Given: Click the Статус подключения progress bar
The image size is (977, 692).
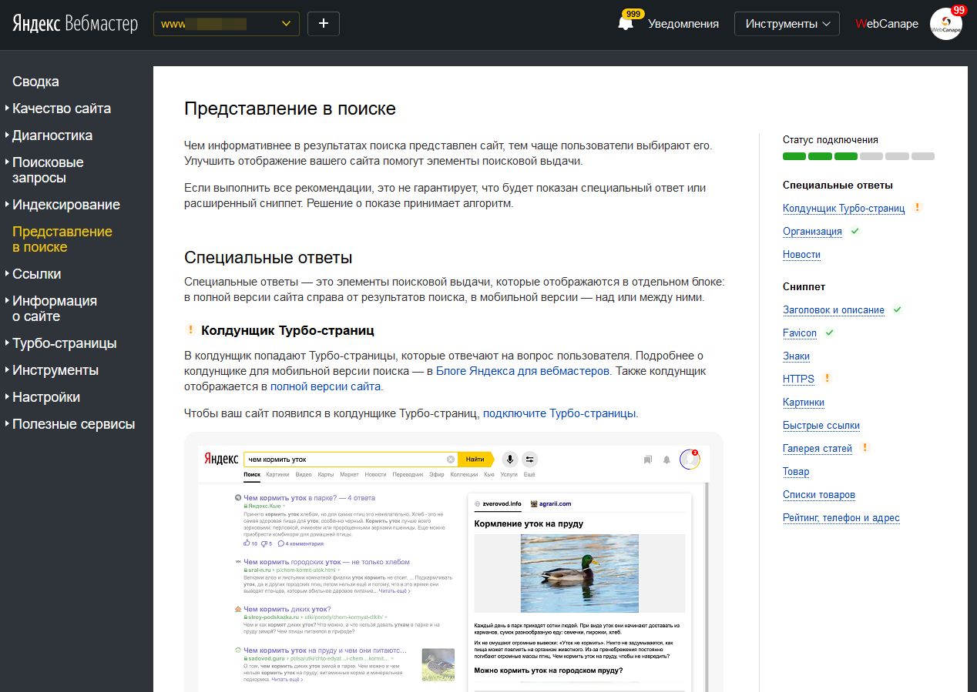Looking at the screenshot, I should pyautogui.click(x=858, y=156).
